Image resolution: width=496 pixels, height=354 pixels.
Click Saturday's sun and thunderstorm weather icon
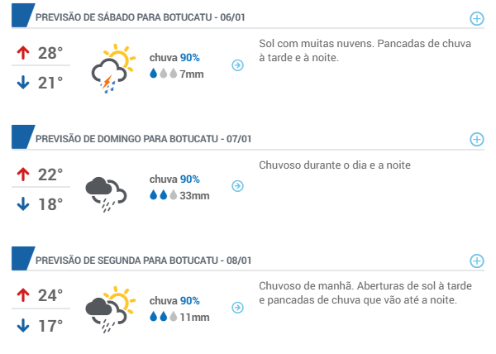113,69
